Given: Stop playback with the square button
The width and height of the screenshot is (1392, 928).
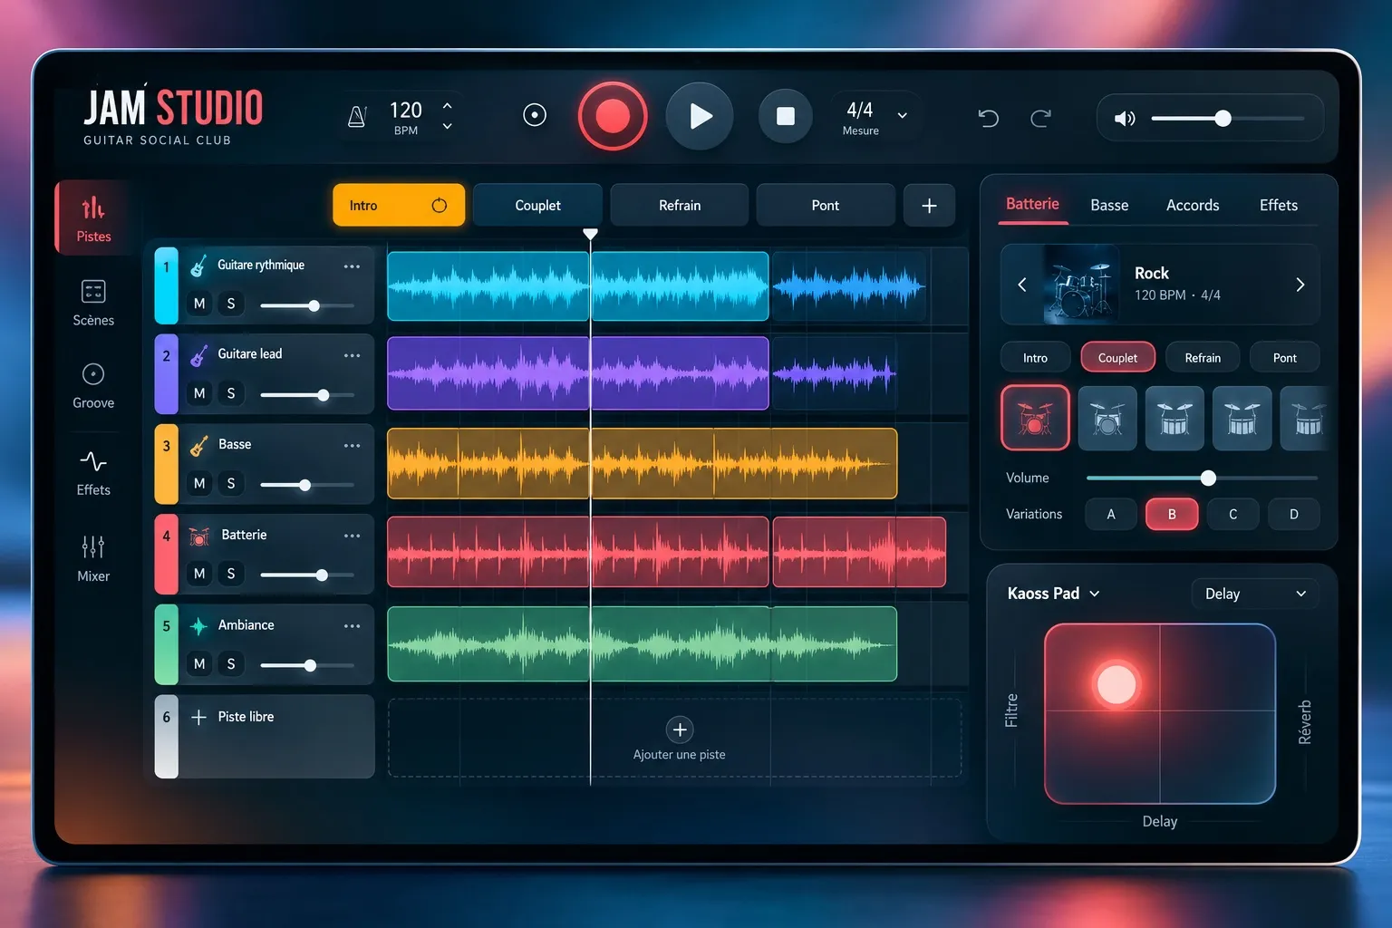Looking at the screenshot, I should click(786, 116).
